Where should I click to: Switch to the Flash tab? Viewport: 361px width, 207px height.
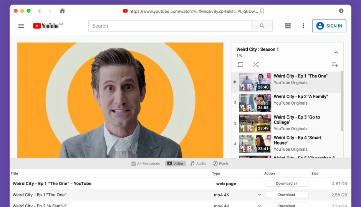(220, 164)
